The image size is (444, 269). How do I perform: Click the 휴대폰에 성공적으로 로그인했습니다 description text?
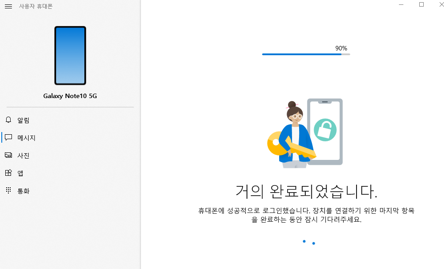coord(307,215)
